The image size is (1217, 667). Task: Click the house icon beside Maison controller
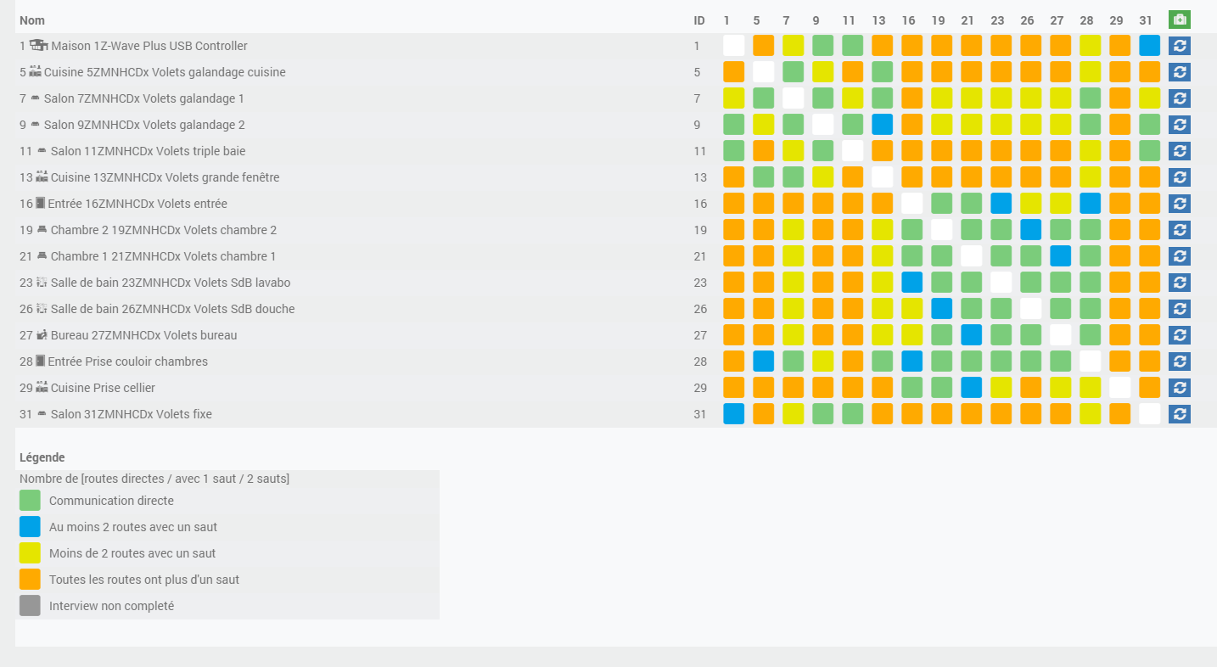tap(38, 45)
